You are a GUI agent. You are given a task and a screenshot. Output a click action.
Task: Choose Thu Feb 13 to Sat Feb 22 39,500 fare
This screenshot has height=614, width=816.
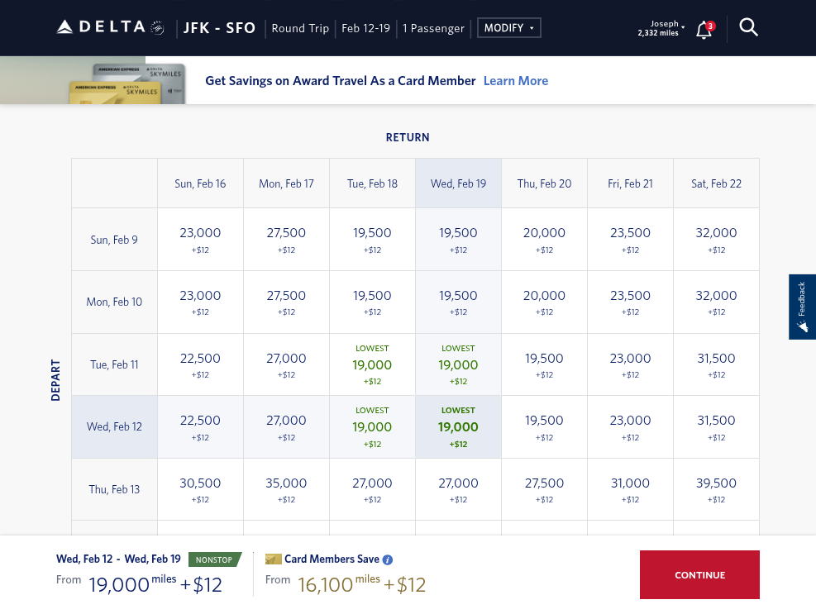[716, 490]
